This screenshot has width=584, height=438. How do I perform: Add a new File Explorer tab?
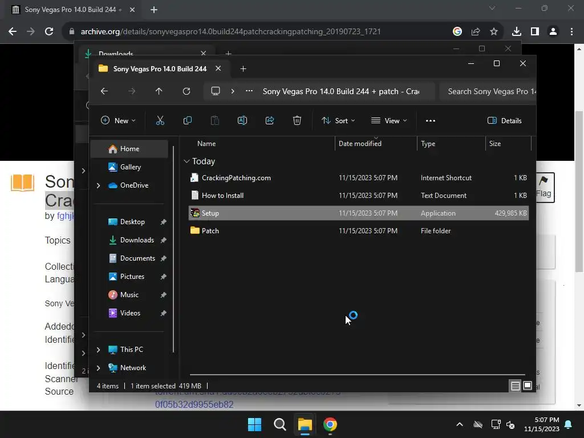(x=243, y=69)
